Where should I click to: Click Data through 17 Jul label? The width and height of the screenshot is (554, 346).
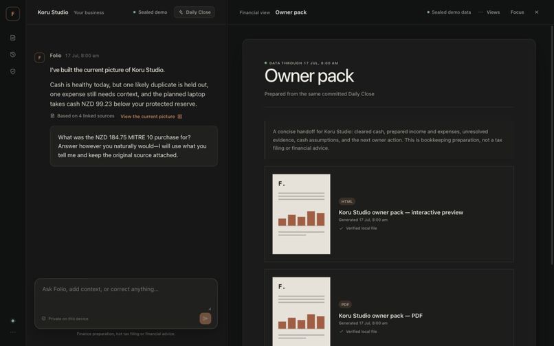coord(301,63)
